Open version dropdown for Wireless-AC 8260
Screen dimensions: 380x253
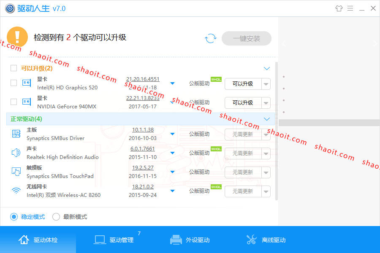pyautogui.click(x=172, y=191)
